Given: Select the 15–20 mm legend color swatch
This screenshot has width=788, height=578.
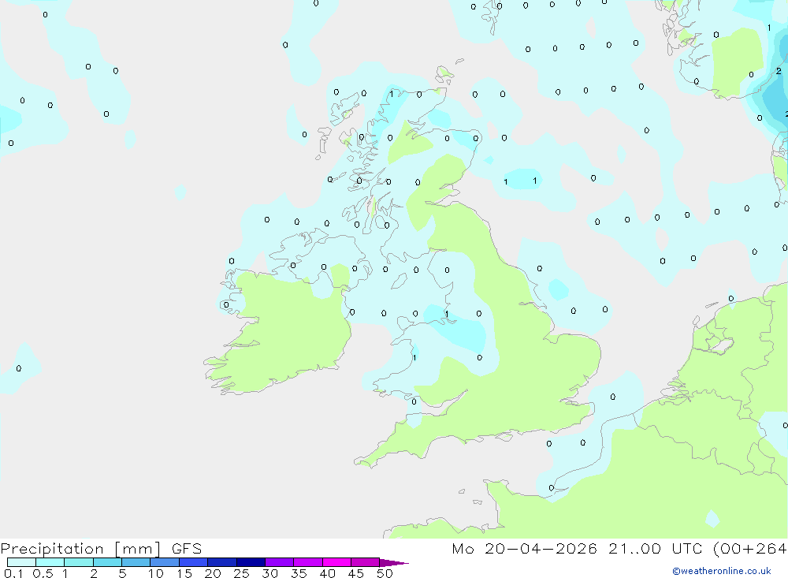Looking at the screenshot, I should tap(194, 562).
